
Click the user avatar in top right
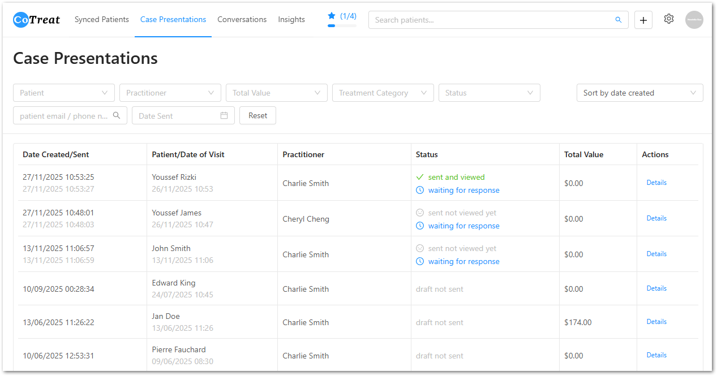point(694,20)
